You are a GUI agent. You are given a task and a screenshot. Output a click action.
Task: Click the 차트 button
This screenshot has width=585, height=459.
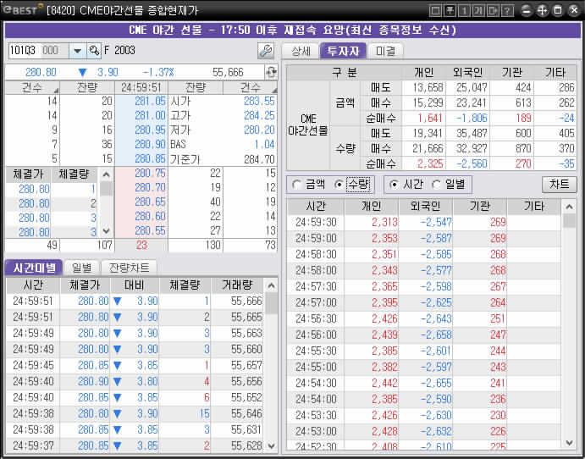[x=559, y=185]
